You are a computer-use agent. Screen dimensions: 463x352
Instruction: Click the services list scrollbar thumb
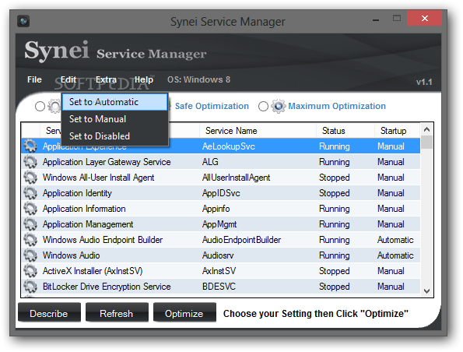click(426, 143)
